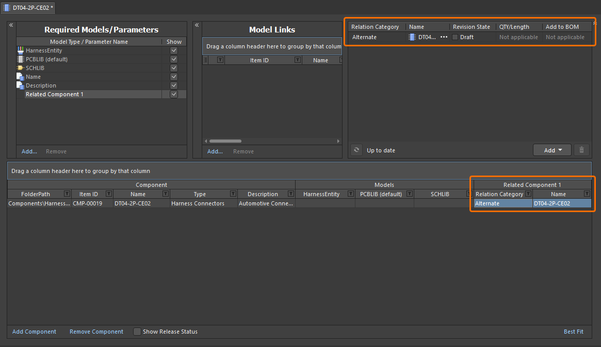This screenshot has width=601, height=347.
Task: Select Components\Harness... folder path cell
Action: (40, 203)
